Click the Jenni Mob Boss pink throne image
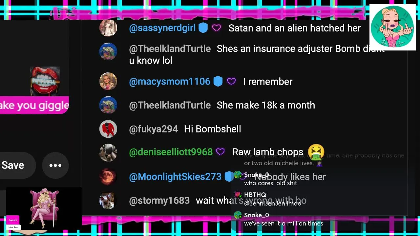This screenshot has width=420, height=236. [44, 208]
